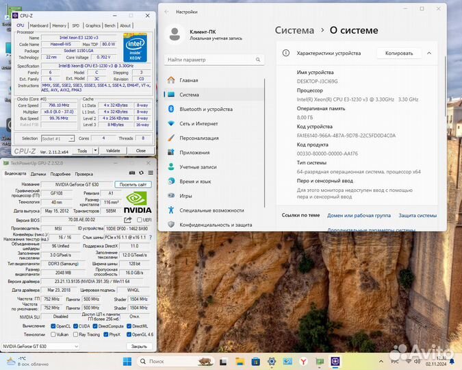Select Персонализация in Settings sidebar

pos(214,138)
